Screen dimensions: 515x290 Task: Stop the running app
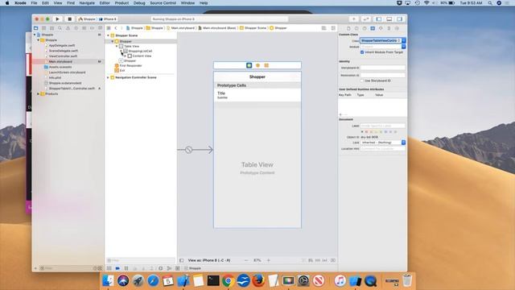click(x=69, y=19)
